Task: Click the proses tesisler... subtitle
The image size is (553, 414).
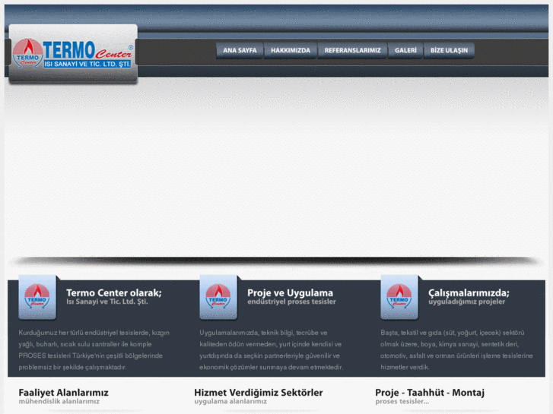Action: [402, 401]
